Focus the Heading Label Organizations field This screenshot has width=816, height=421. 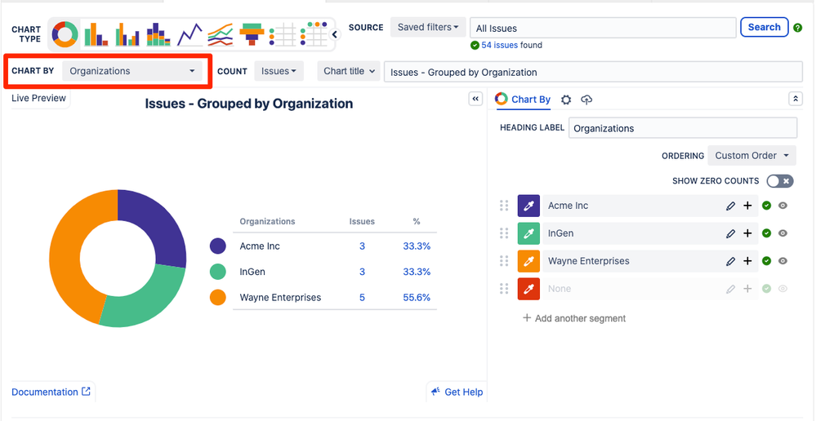point(683,128)
